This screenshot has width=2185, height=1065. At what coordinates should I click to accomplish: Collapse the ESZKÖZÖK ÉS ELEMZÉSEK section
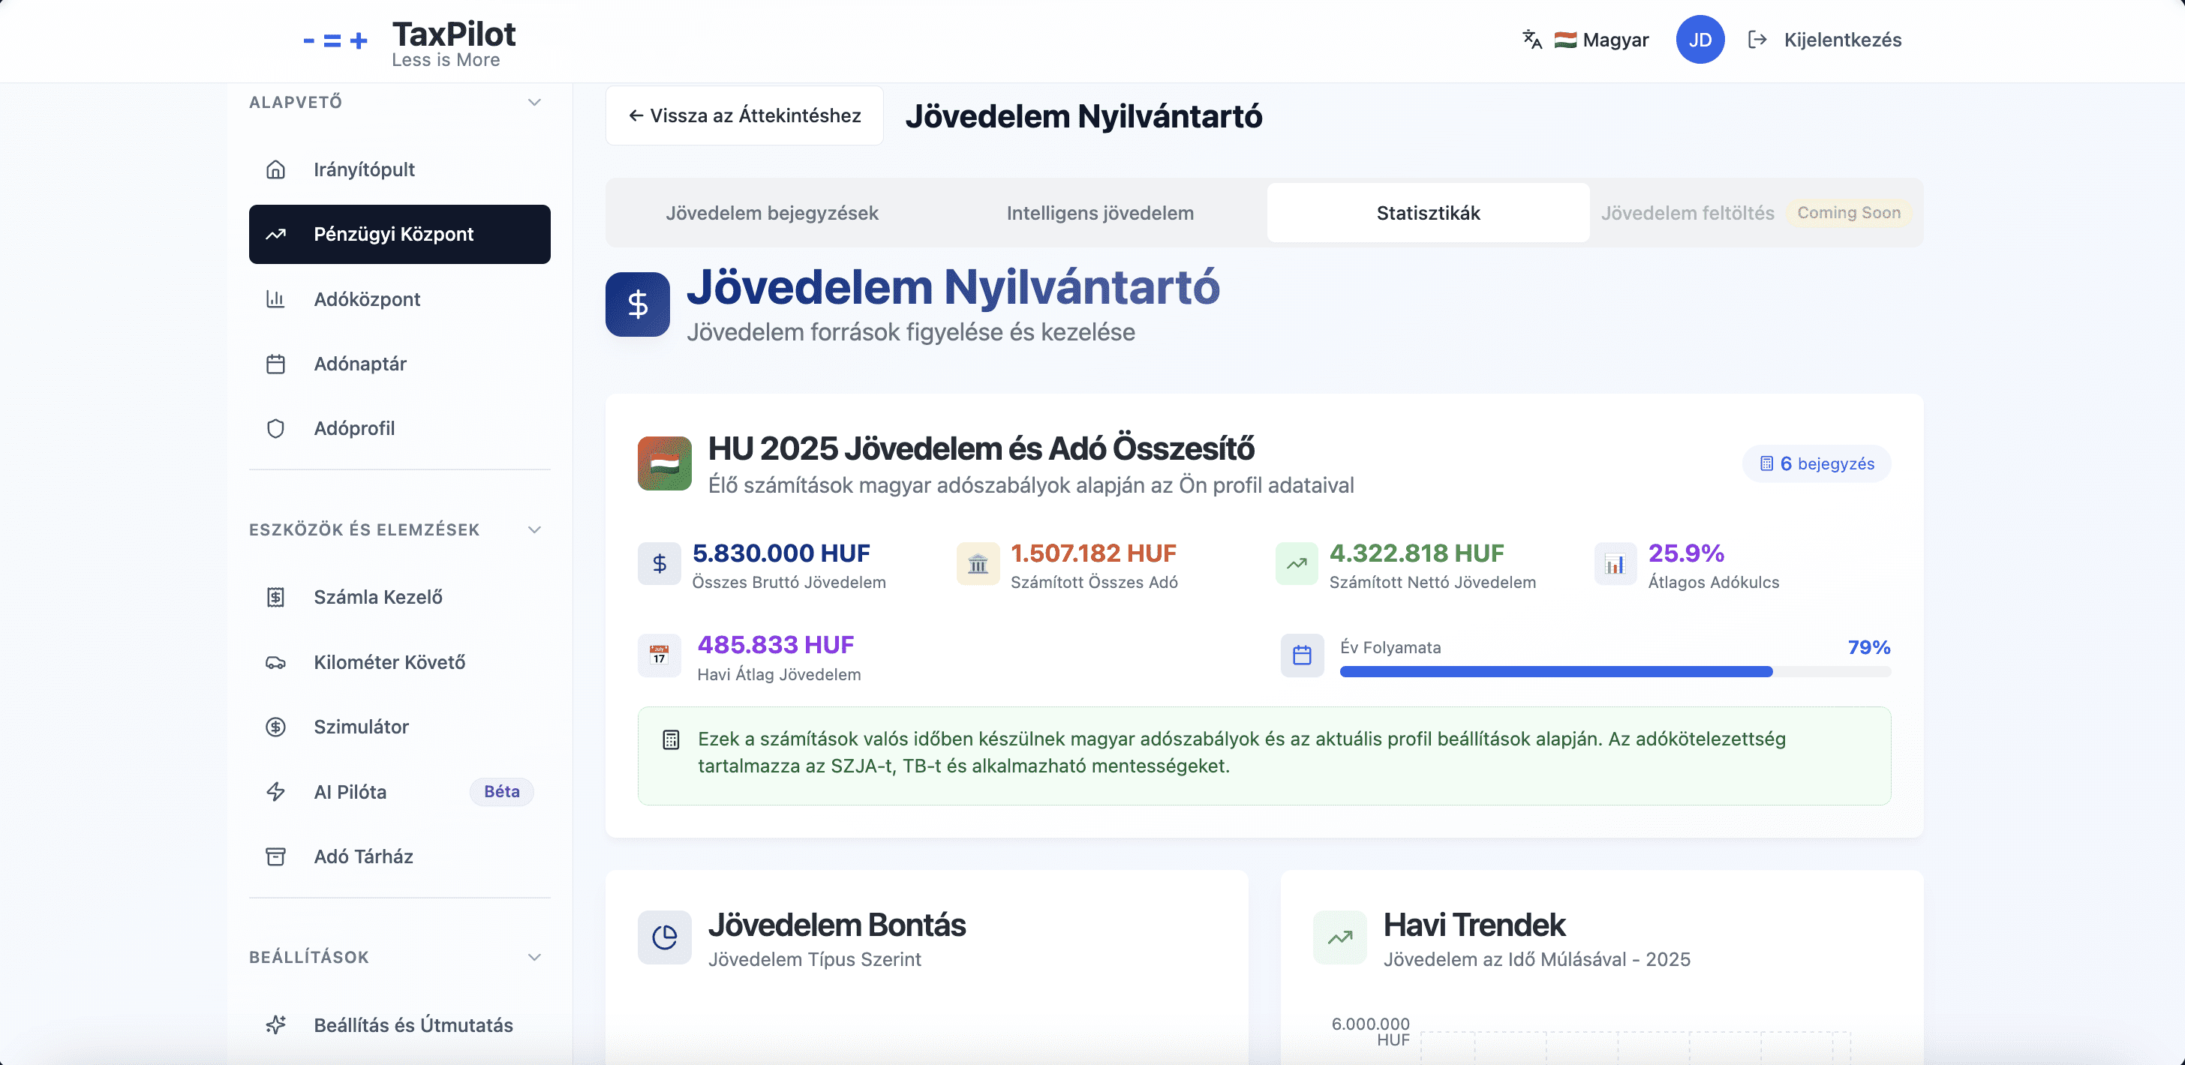534,530
